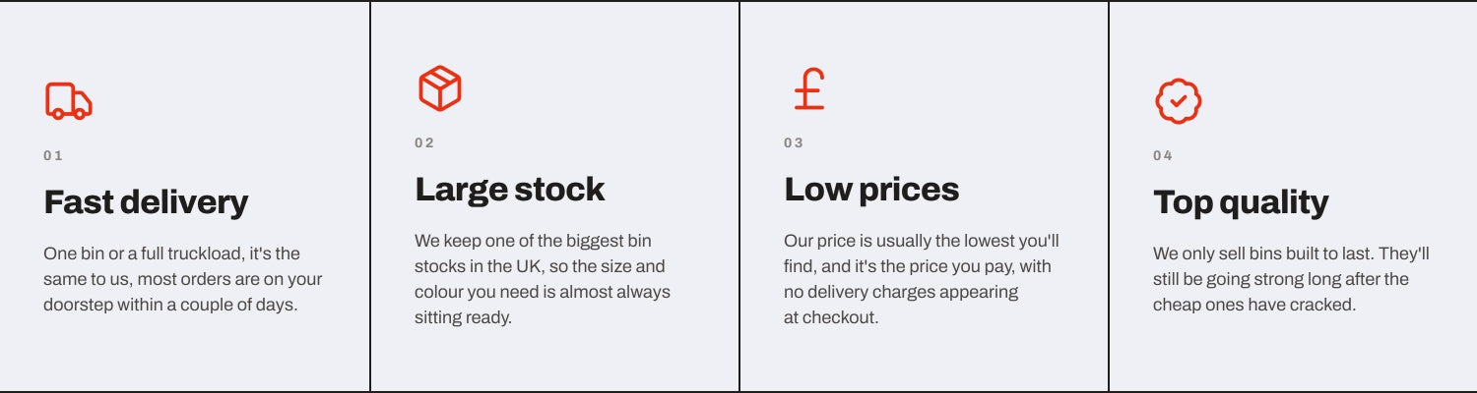
Task: Click the 02 number label
Action: tap(424, 142)
